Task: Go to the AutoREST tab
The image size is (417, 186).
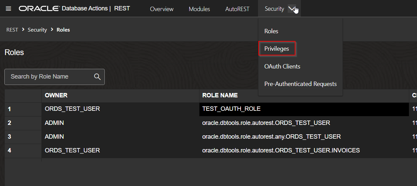Action: [237, 9]
